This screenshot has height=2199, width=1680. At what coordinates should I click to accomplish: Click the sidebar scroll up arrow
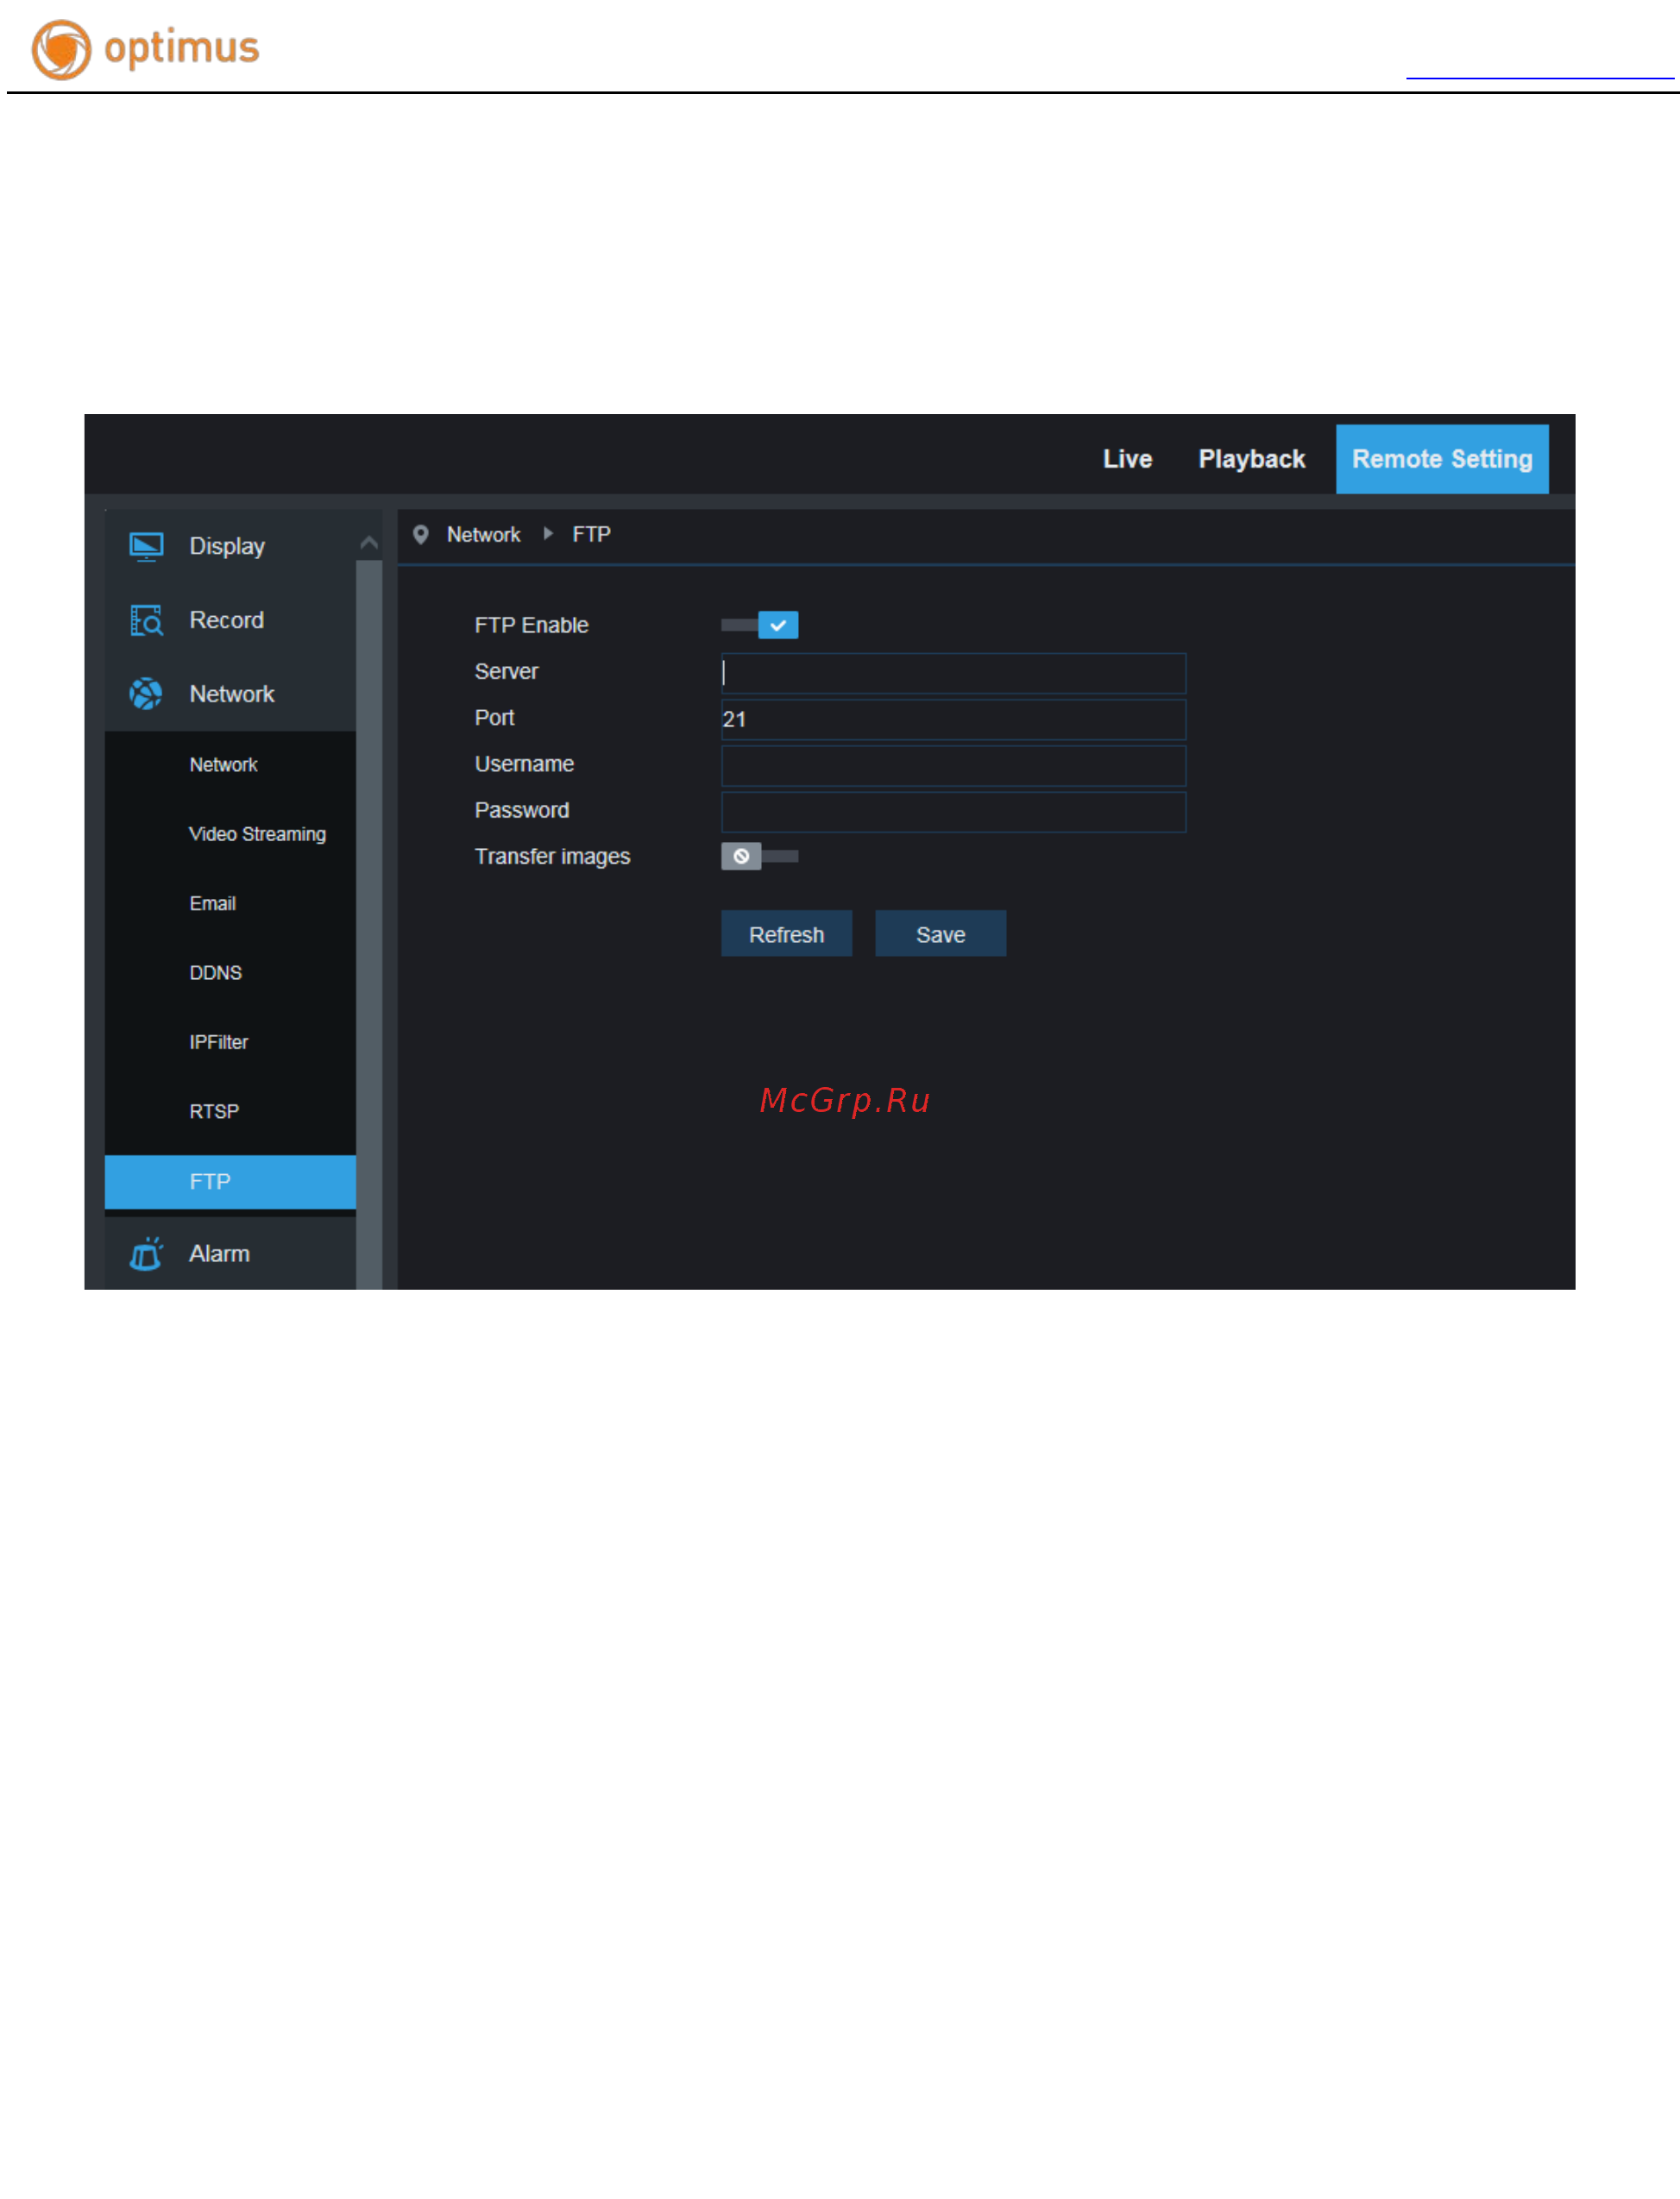click(x=369, y=543)
